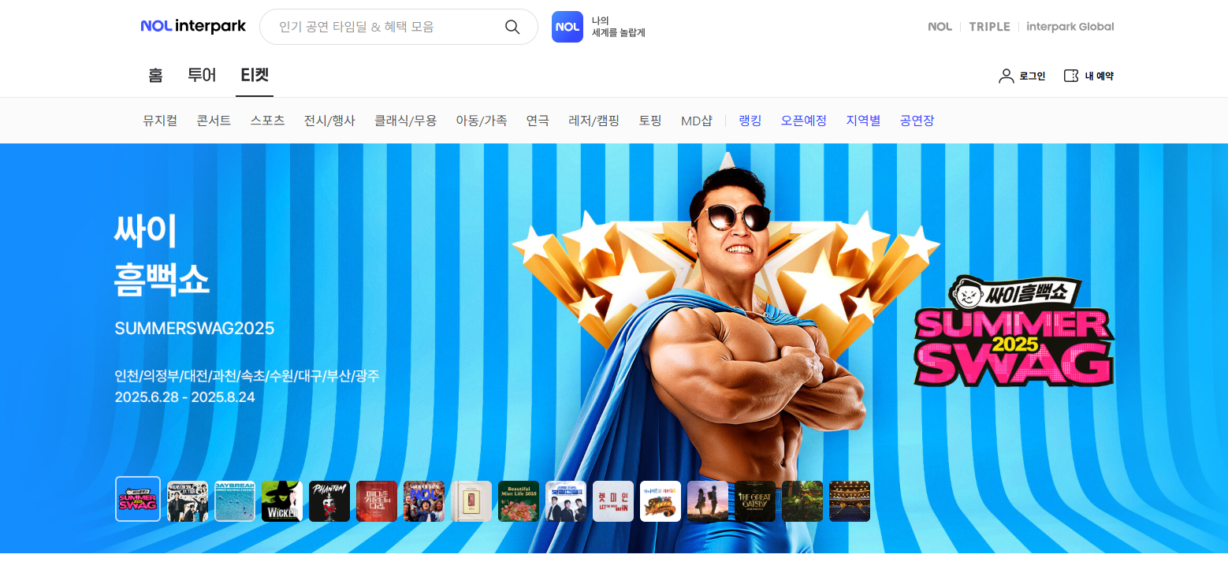Screen dimensions: 1228x573
Task: Select the red 매디슨 카운티의 다리 thumbnail
Action: [x=377, y=501]
